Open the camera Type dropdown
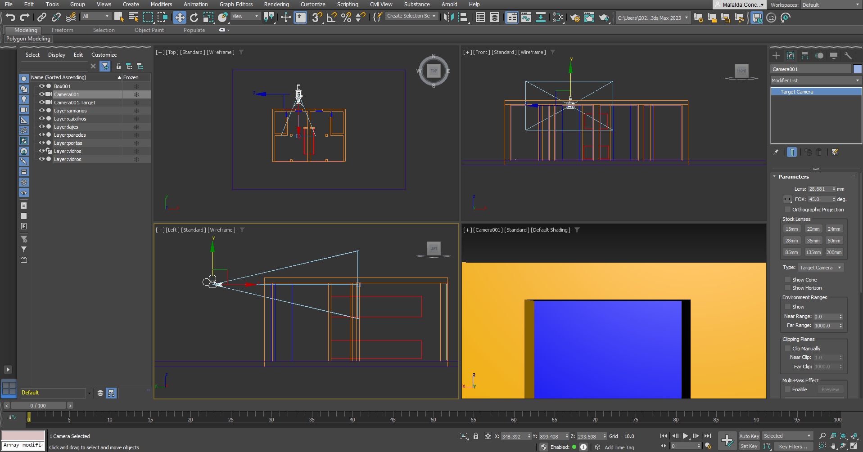Image resolution: width=863 pixels, height=452 pixels. 820,268
